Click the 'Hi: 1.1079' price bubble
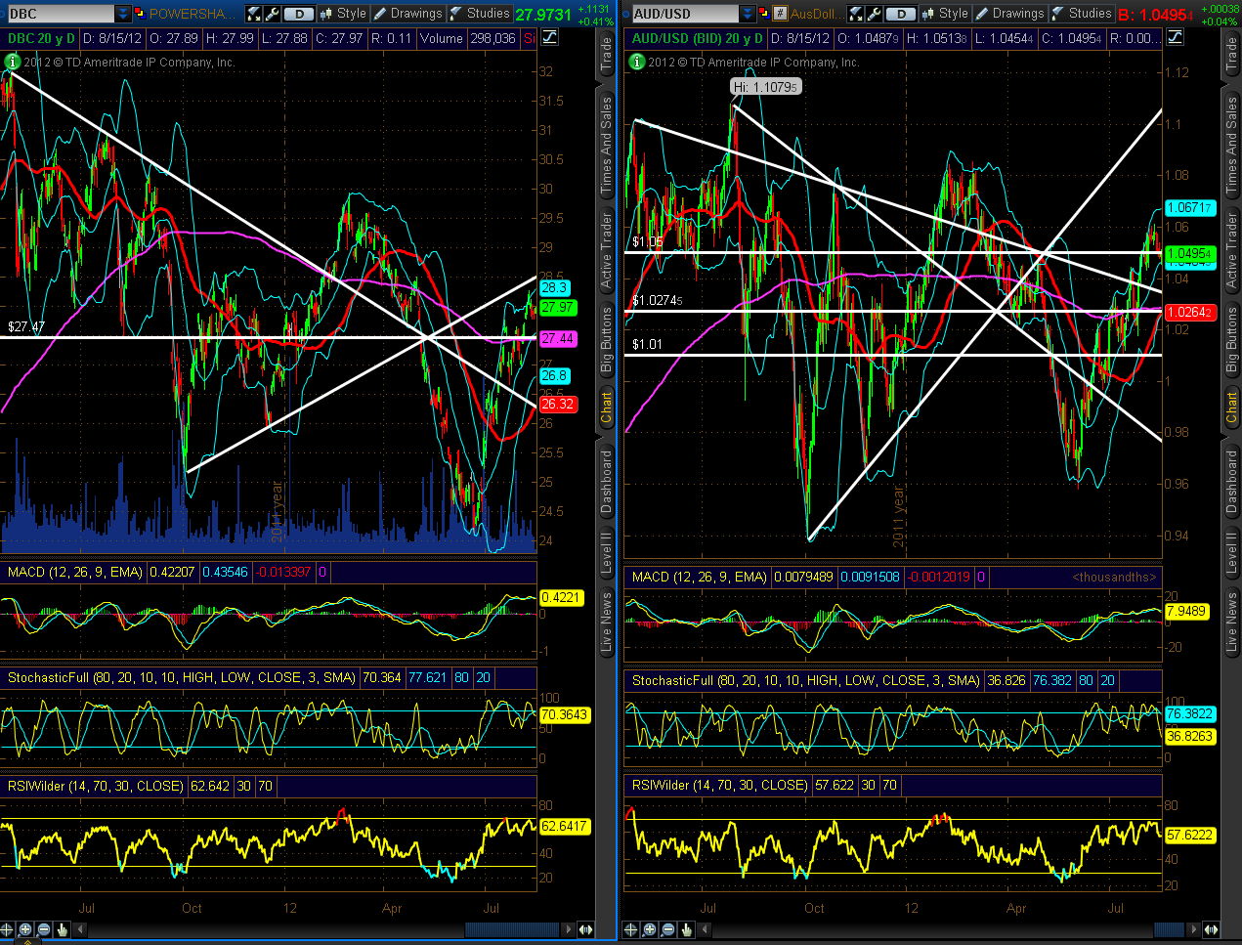1242x945 pixels. coord(765,87)
